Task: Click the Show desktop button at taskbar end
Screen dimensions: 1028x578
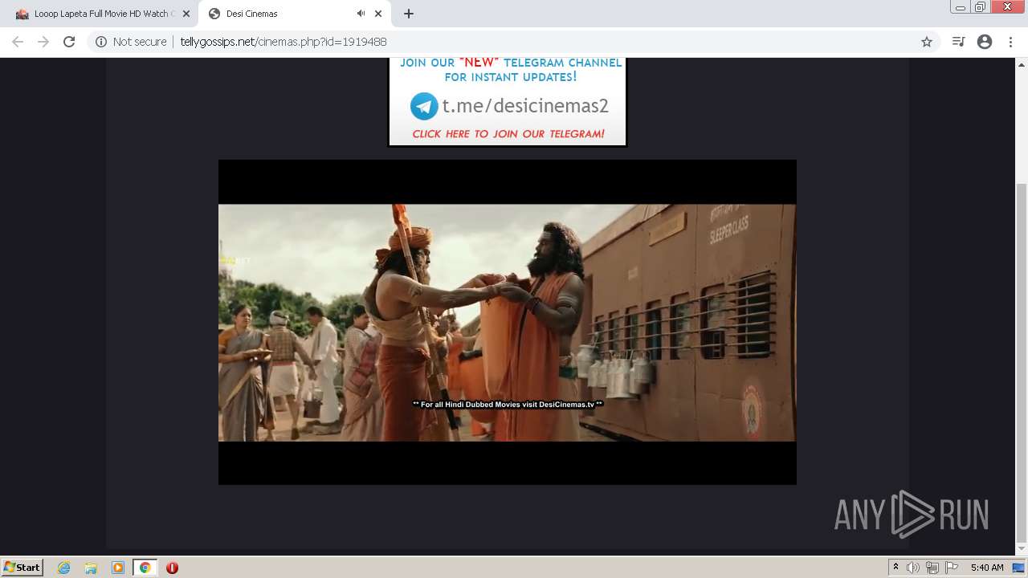Action: click(1019, 568)
